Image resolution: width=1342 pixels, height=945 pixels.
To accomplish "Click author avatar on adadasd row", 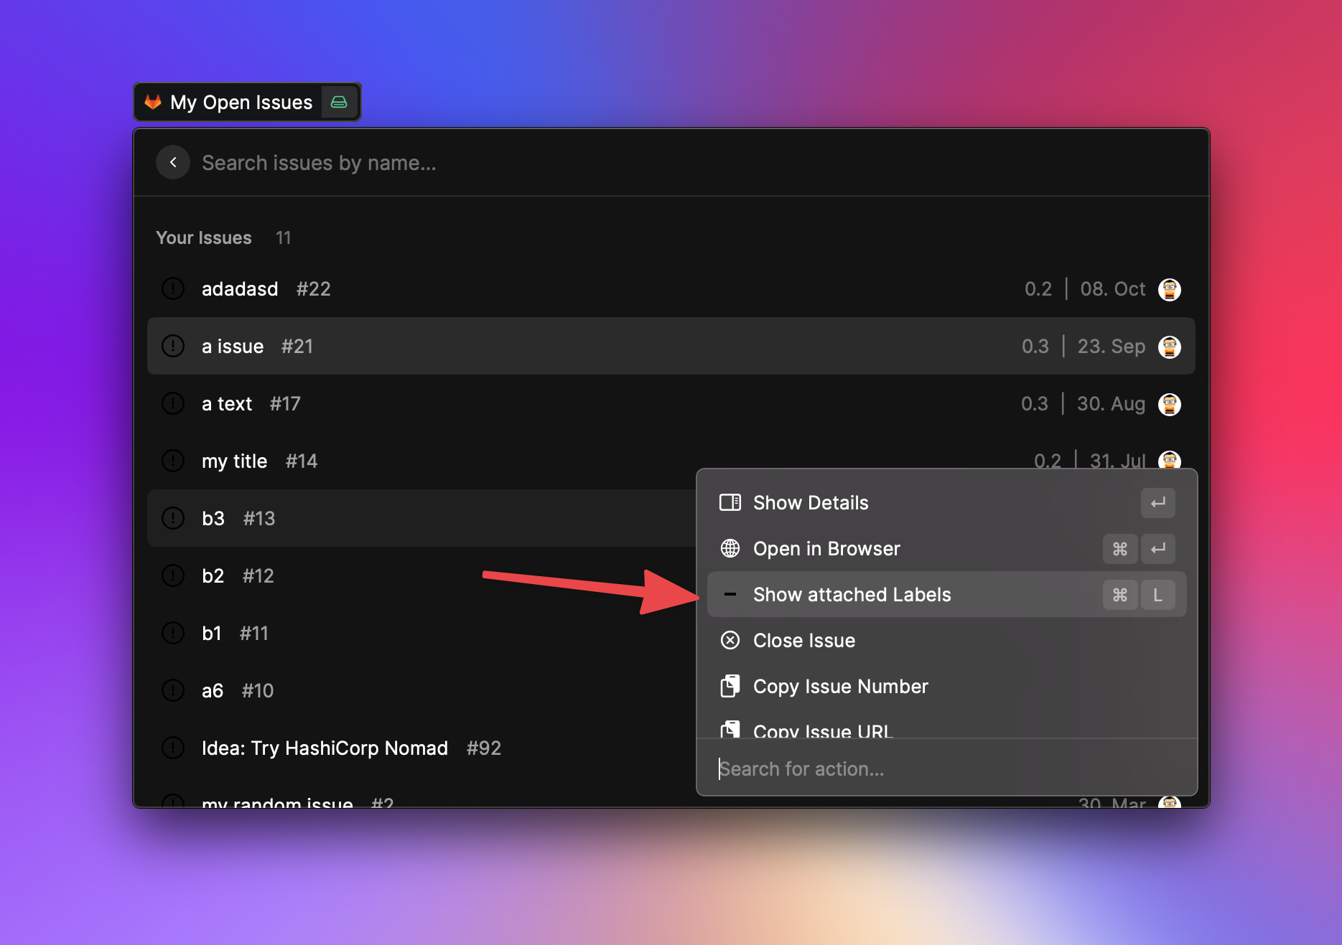I will pos(1170,289).
